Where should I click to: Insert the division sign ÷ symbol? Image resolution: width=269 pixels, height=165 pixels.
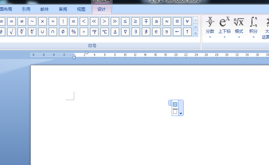[53, 21]
